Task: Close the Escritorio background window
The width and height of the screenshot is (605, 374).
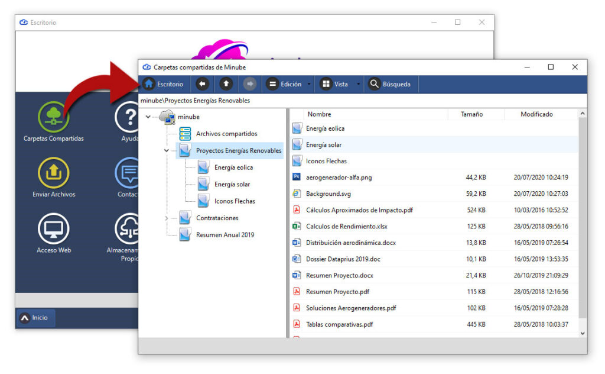Action: tap(482, 22)
